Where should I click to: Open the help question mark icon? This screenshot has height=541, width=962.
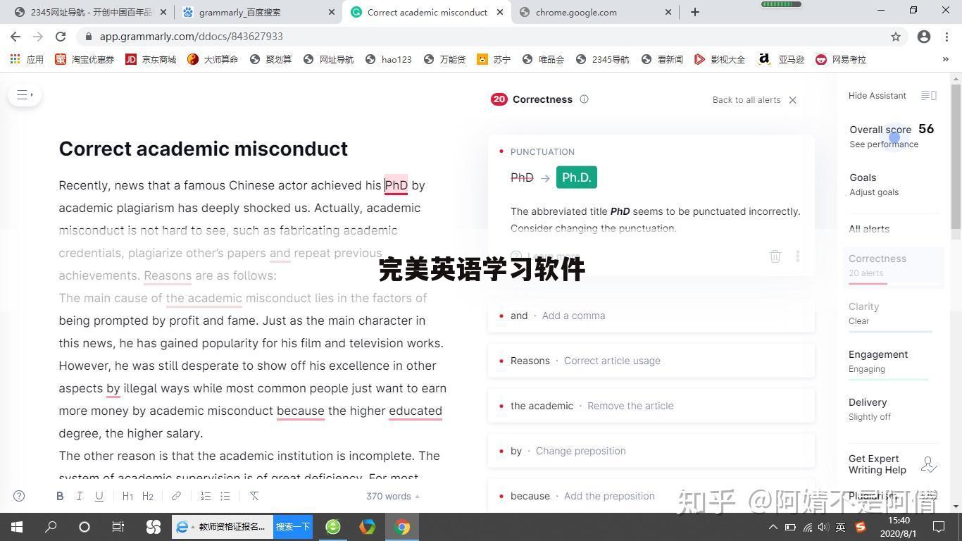pos(19,496)
